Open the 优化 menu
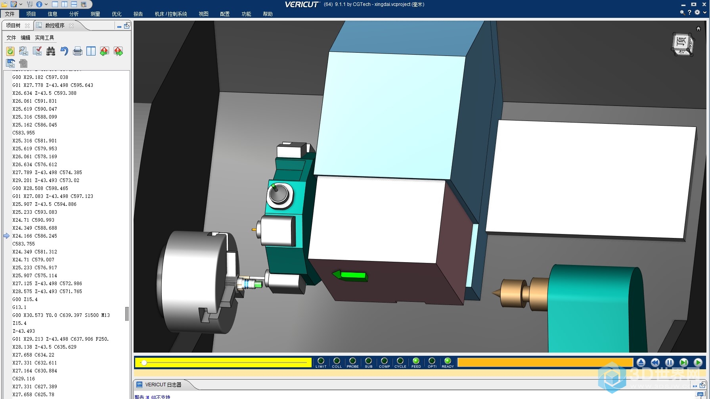710x399 pixels. coord(117,14)
